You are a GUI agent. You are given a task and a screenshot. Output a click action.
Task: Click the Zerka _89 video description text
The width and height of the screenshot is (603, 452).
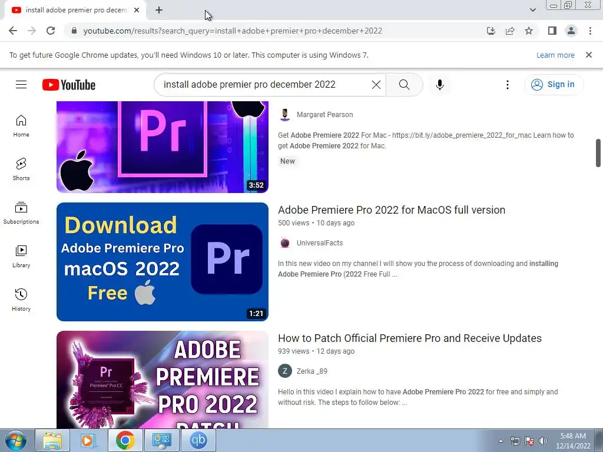coord(418,397)
